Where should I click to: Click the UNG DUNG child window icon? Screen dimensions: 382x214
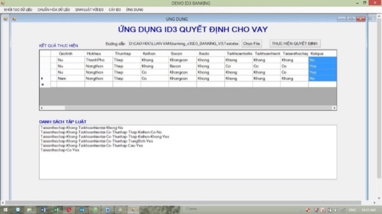click(14, 19)
